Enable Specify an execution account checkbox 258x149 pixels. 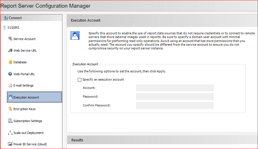coord(79,80)
